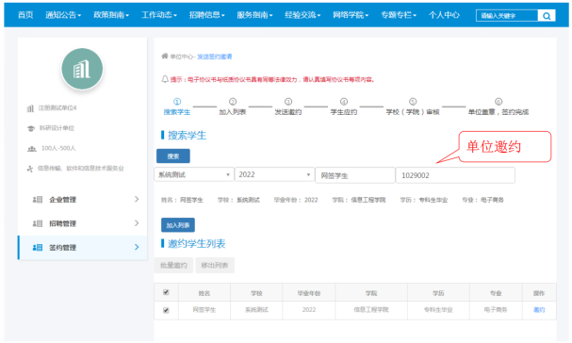The image size is (572, 343).
Task: Click the people icon next to 100人-500人
Action: click(32, 149)
